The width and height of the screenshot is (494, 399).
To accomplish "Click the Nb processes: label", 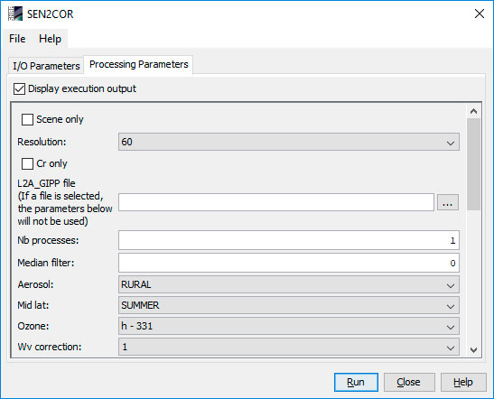I will pyautogui.click(x=48, y=241).
